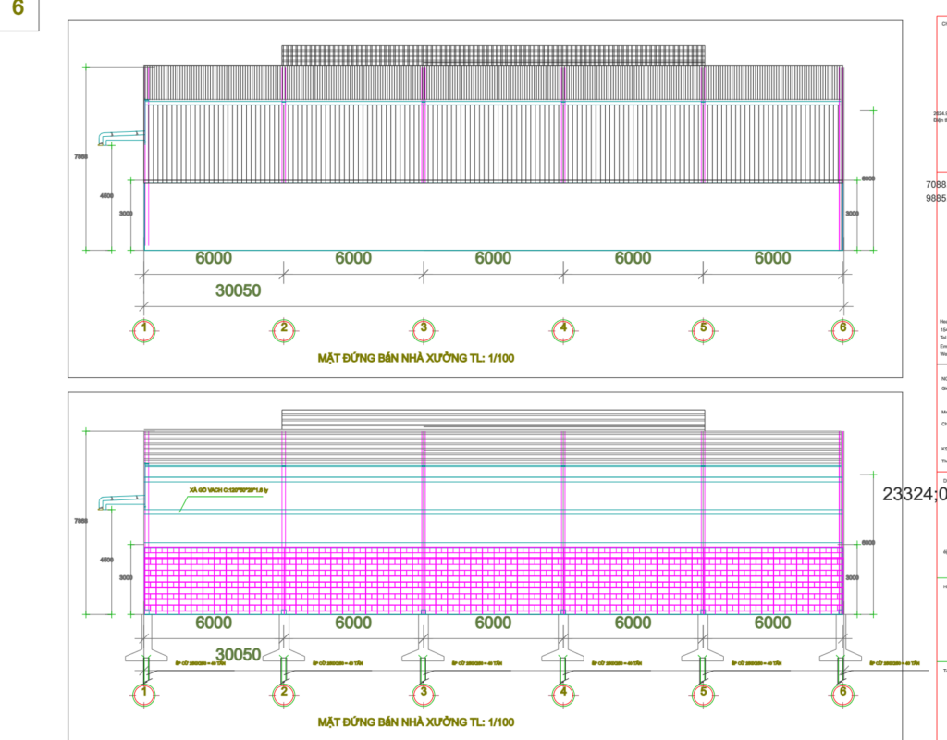Click the raised roof monitor in upper elevation
Viewport: 947px width, 740px height.
[494, 55]
